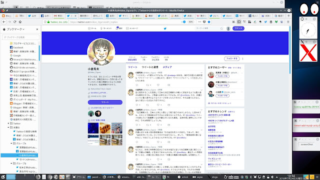The width and height of the screenshot is (320, 180).
Task: Expand the Twitter bookmark folder
Action: pos(8,123)
